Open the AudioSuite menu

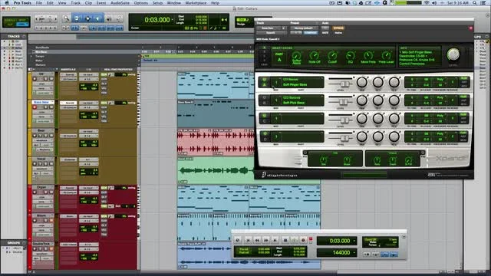click(120, 3)
